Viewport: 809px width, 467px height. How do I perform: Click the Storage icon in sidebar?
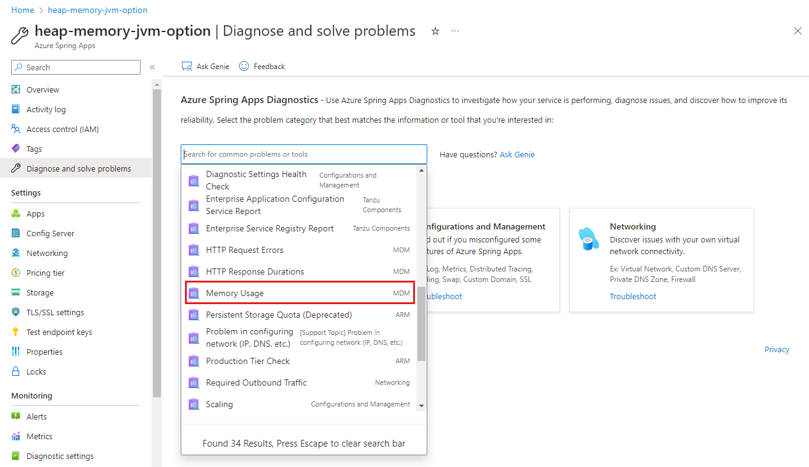point(16,292)
